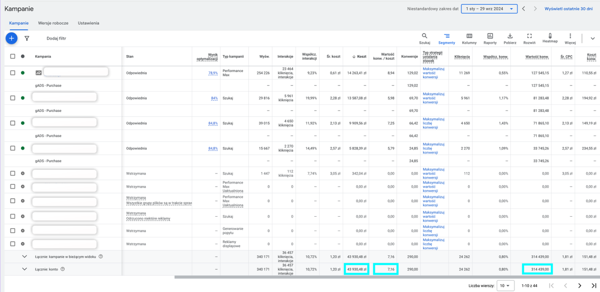
Task: Go to next page of campaigns
Action: tap(579, 285)
